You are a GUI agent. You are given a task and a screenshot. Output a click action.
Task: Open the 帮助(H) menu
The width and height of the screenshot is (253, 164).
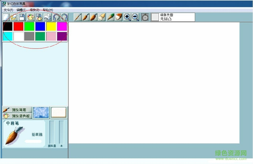(48, 10)
